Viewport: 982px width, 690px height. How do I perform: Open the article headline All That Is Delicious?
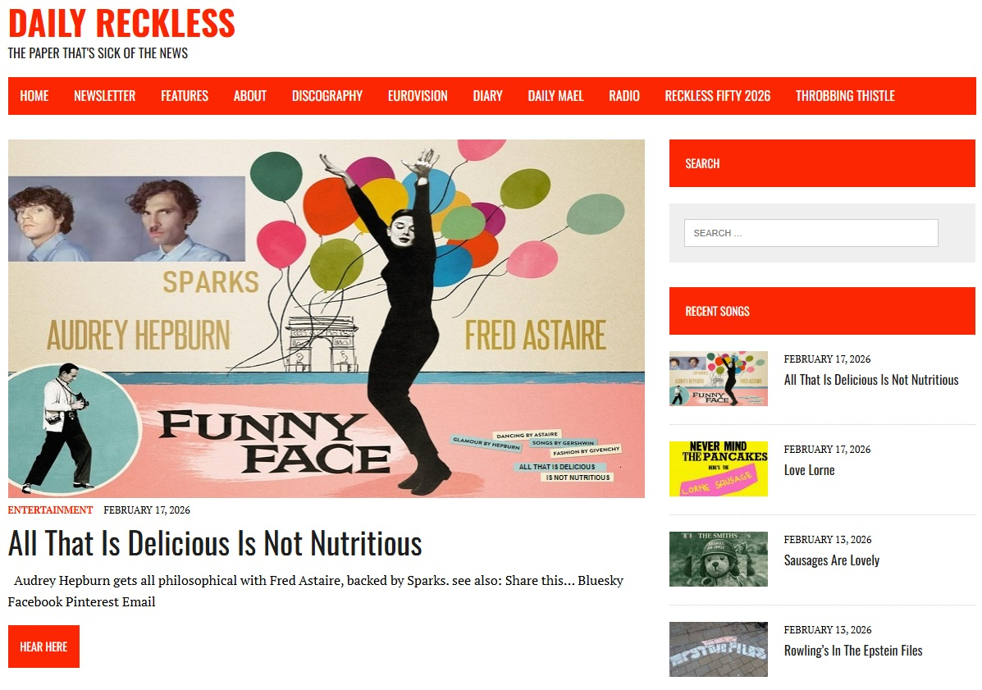click(x=215, y=543)
